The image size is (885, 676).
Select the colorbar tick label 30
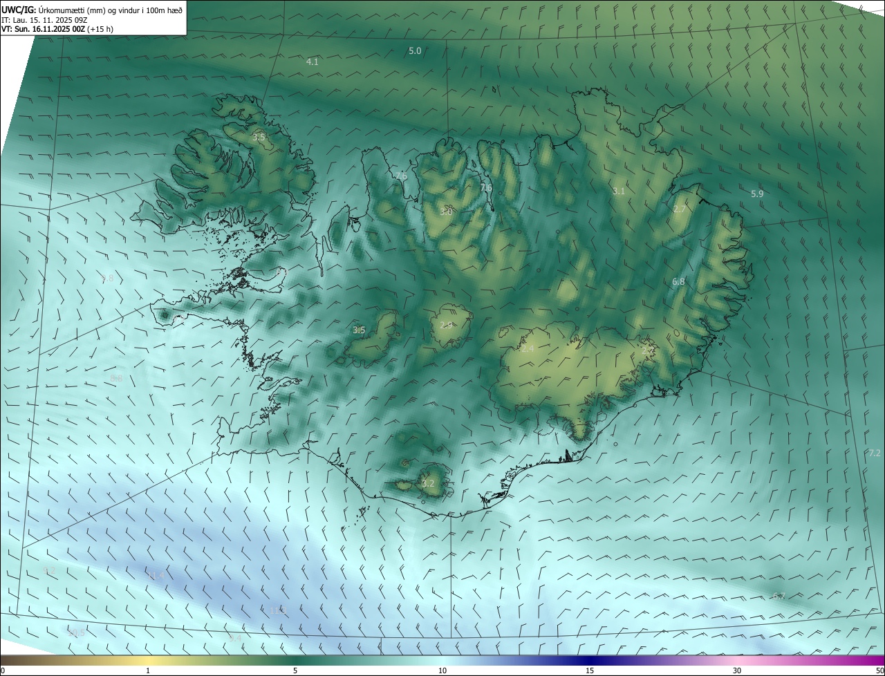tap(737, 670)
